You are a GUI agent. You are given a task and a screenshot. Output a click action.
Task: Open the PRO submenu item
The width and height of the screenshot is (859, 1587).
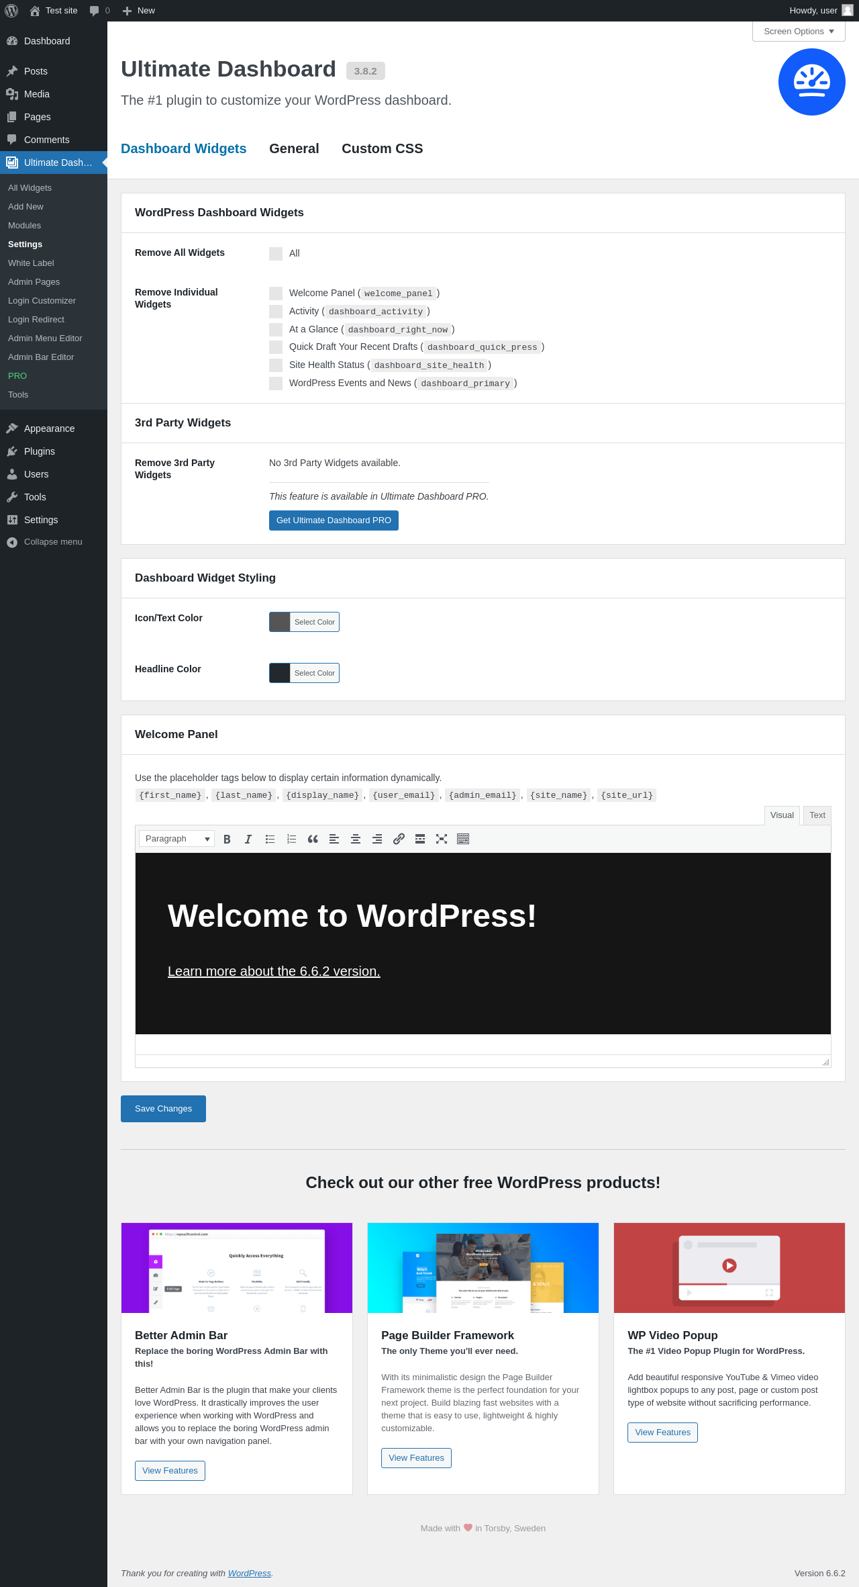point(54,376)
